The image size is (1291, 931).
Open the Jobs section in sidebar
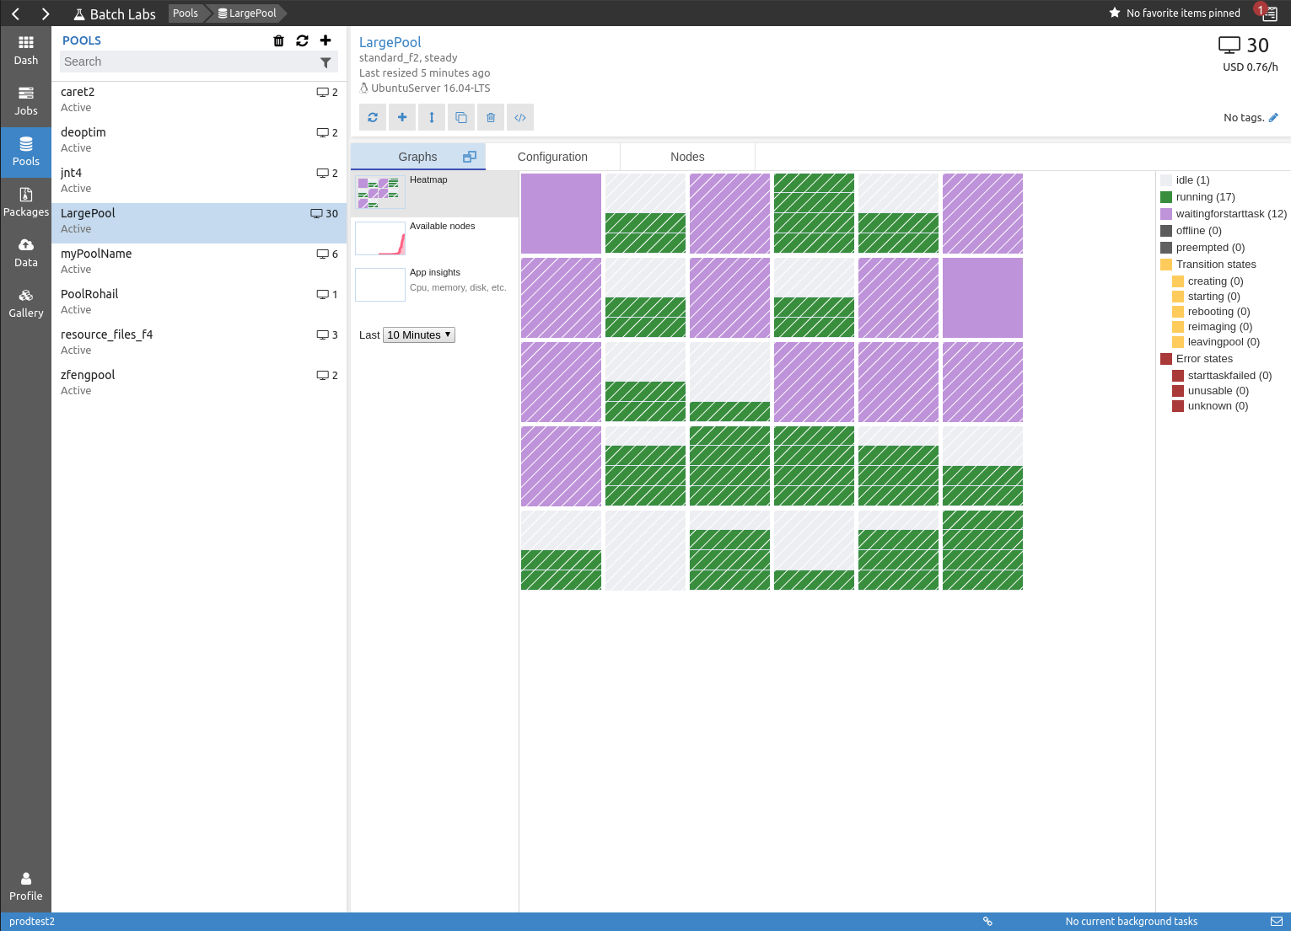[26, 101]
